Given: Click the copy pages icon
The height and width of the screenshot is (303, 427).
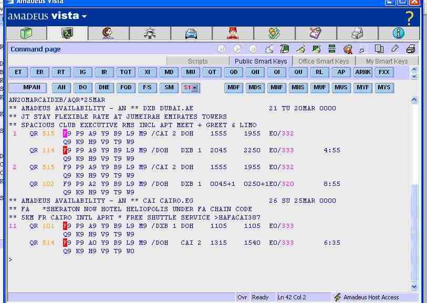Looking at the screenshot, I should point(379,49).
